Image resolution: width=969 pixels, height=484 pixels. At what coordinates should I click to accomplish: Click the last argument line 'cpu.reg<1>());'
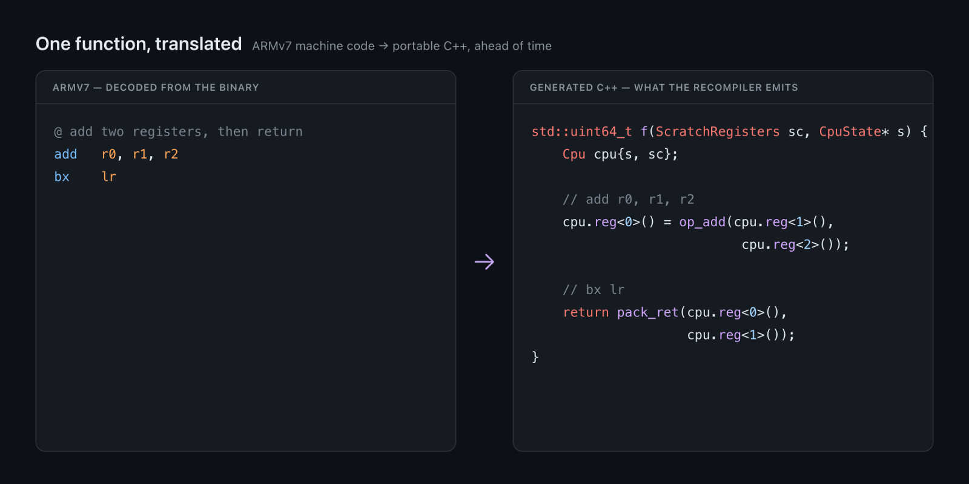(x=741, y=335)
